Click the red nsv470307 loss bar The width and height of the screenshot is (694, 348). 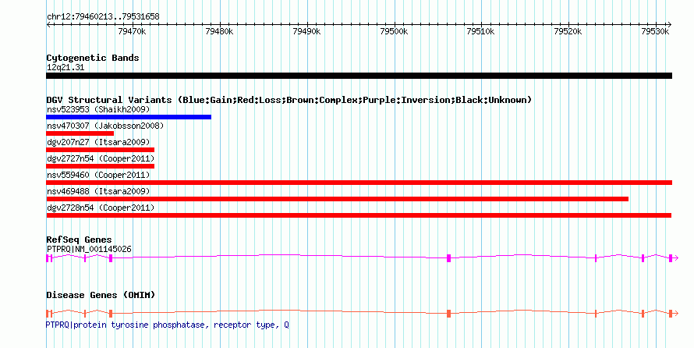pyautogui.click(x=80, y=133)
